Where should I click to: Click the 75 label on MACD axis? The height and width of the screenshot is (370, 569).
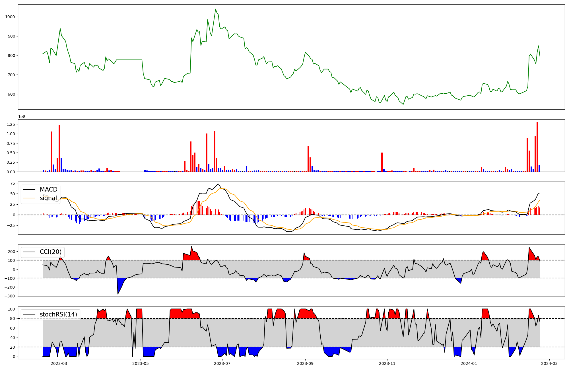point(13,183)
